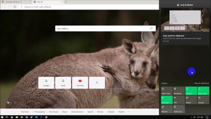This screenshot has height=119, width=211.
Task: Select the New tab browser tab
Action: [48, 2]
